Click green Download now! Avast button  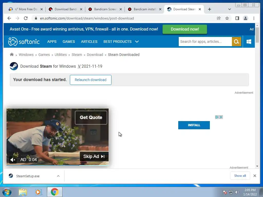pyautogui.click(x=185, y=29)
